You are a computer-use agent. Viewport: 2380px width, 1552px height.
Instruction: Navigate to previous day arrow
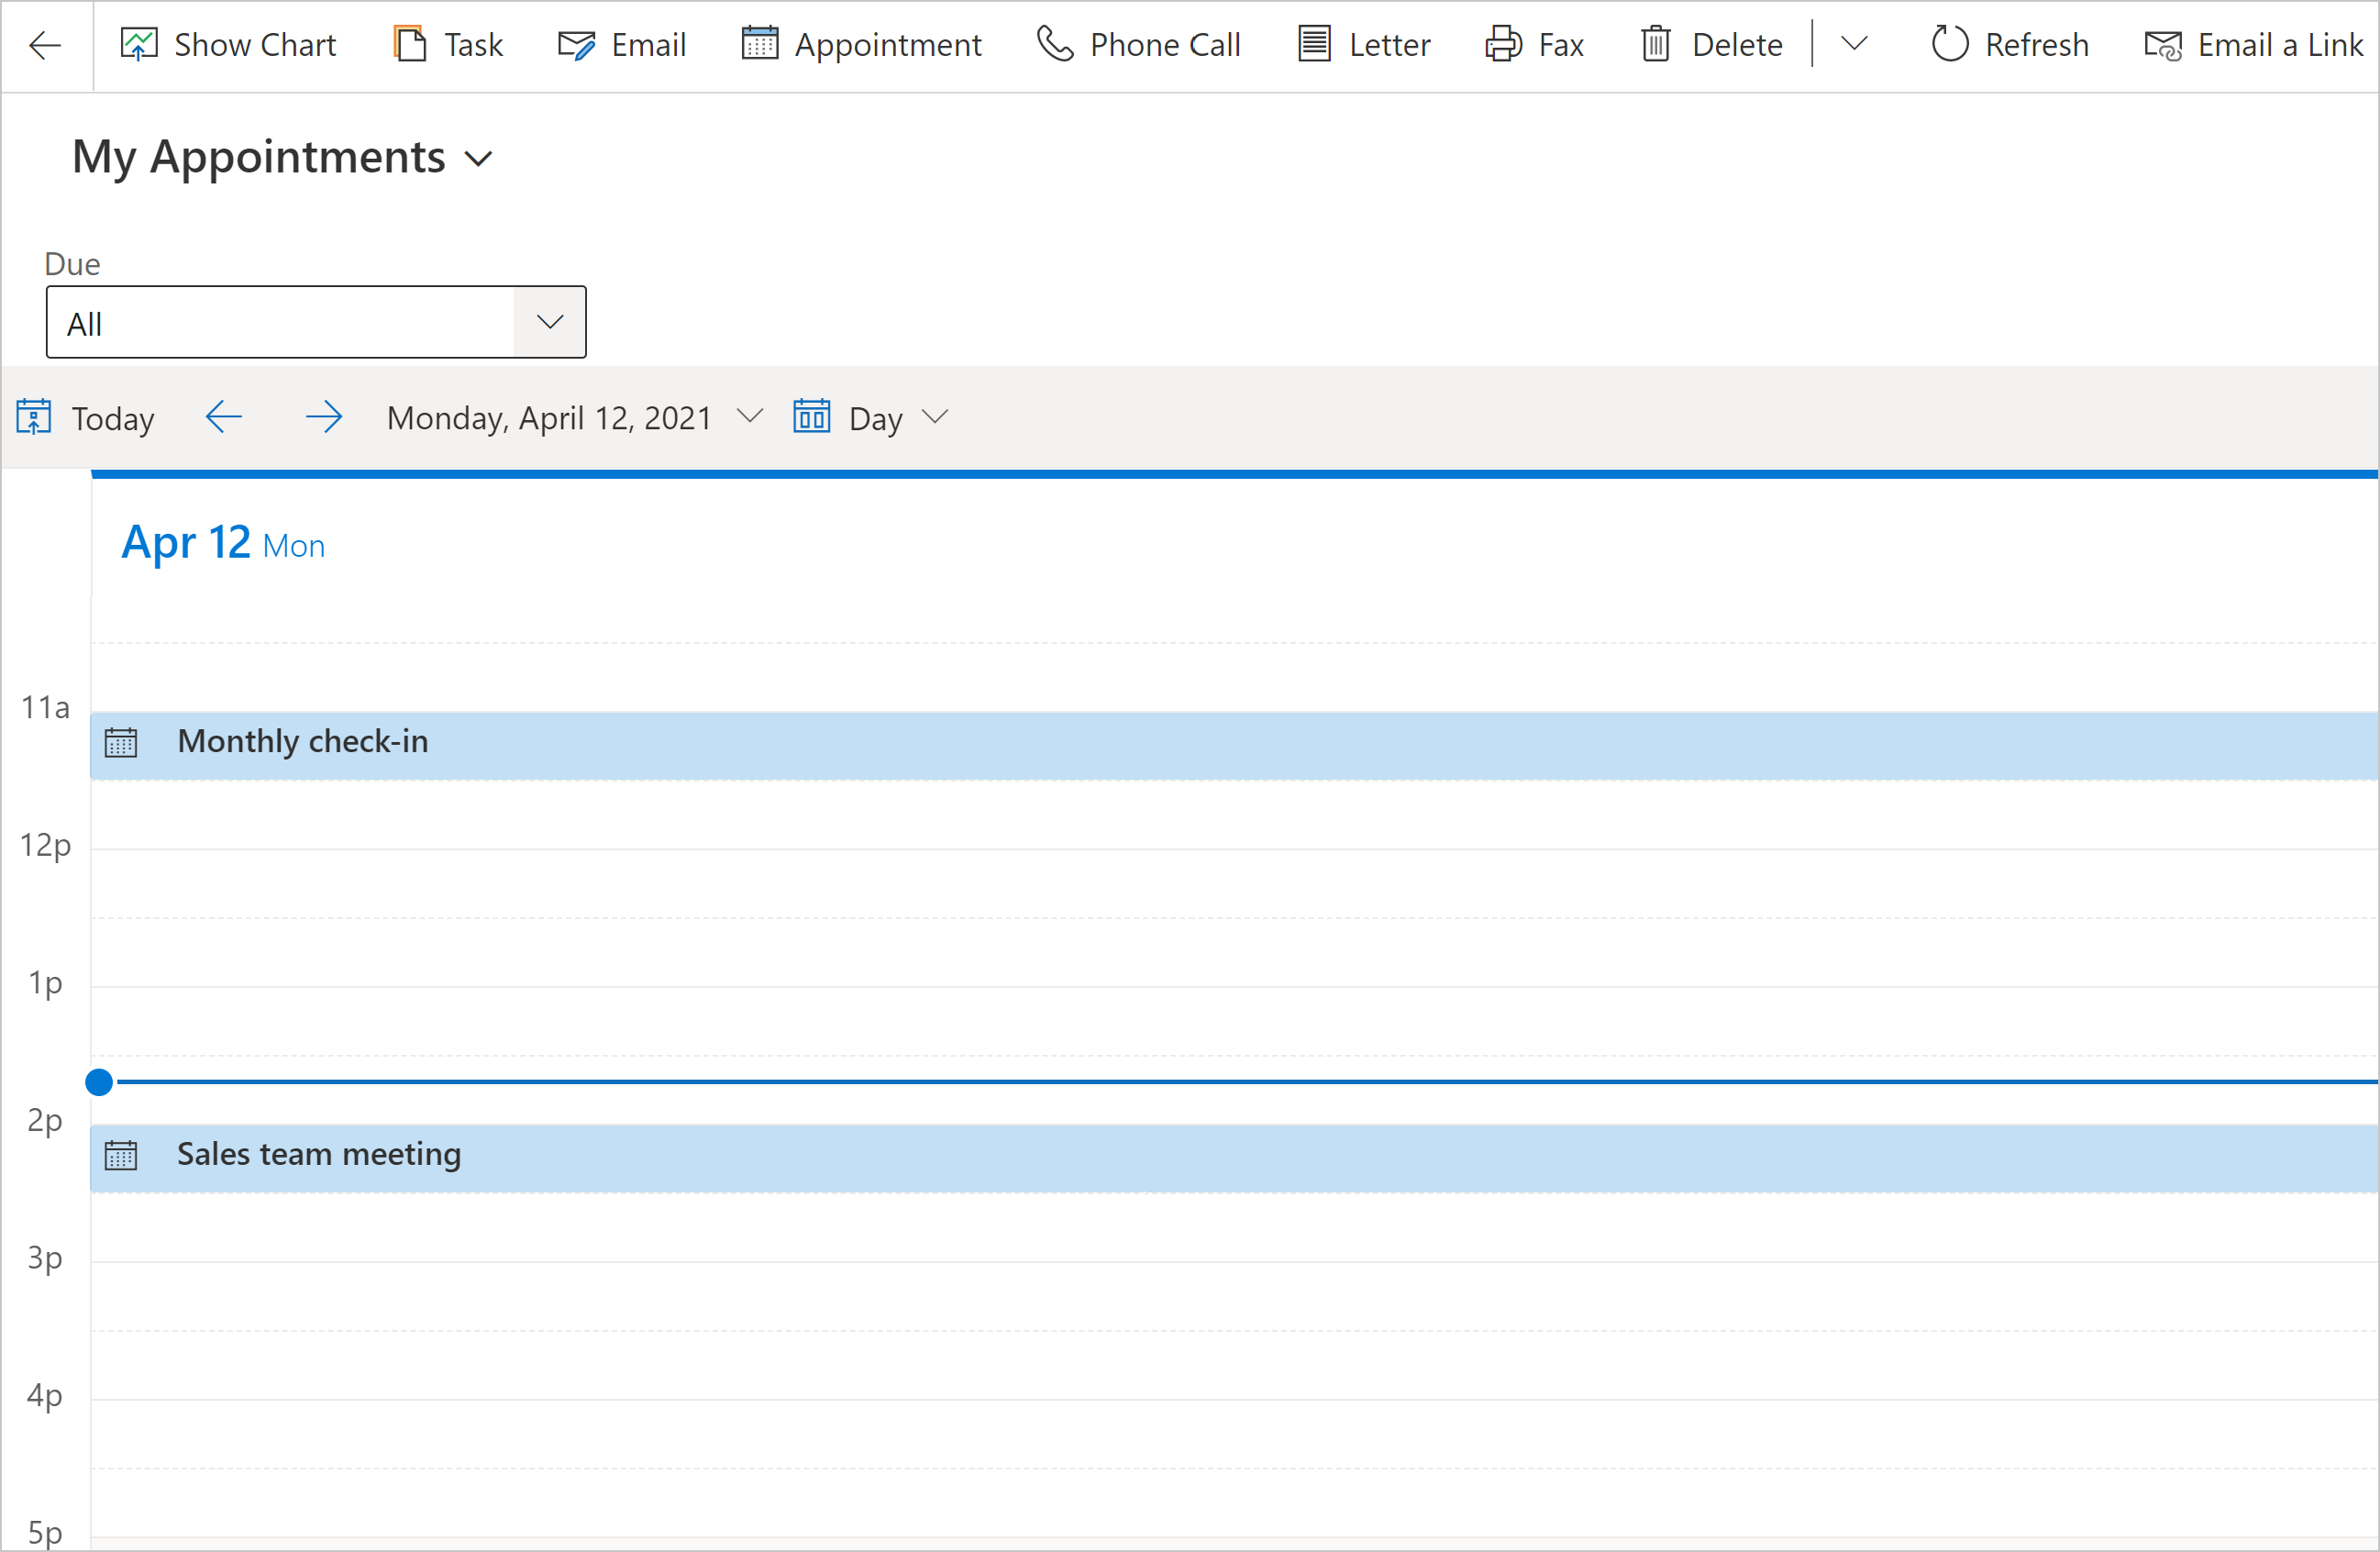pos(222,418)
